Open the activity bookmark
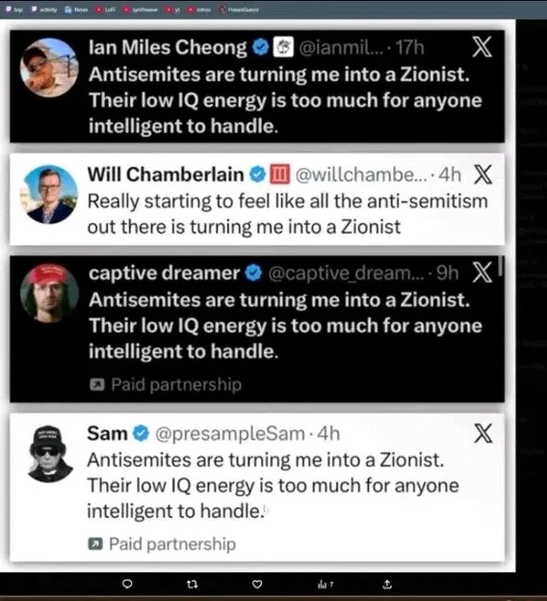The image size is (547, 601). point(45,9)
